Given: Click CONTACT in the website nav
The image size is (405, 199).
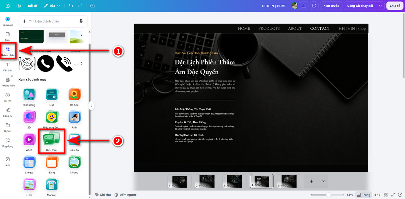Looking at the screenshot, I should [x=320, y=28].
